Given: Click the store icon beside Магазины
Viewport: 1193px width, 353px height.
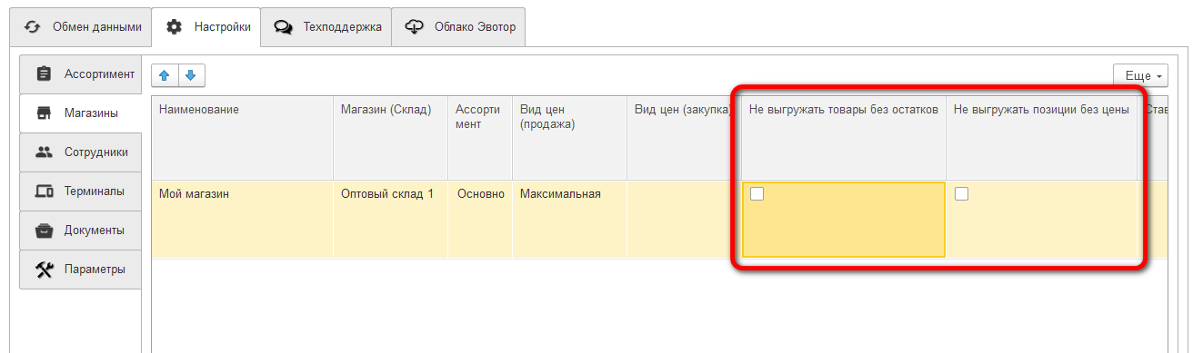Looking at the screenshot, I should click(x=43, y=113).
